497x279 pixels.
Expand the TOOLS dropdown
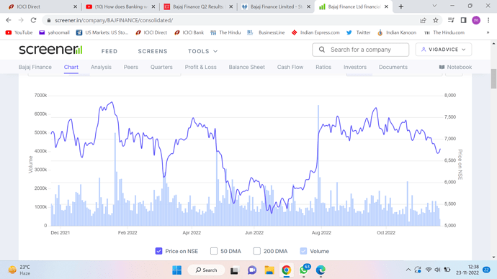click(202, 51)
